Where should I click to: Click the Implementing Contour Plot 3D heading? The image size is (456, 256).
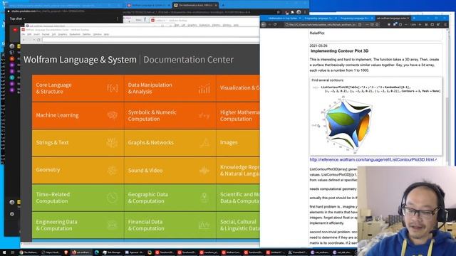coord(339,50)
